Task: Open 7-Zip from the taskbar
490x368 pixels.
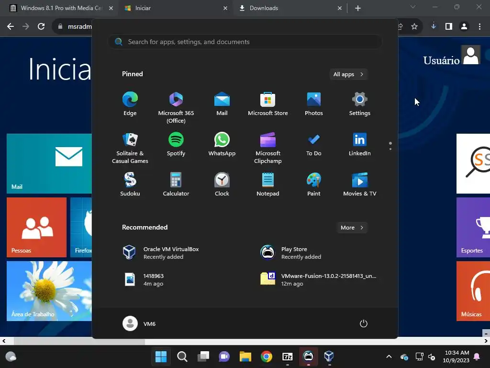Action: (x=287, y=356)
